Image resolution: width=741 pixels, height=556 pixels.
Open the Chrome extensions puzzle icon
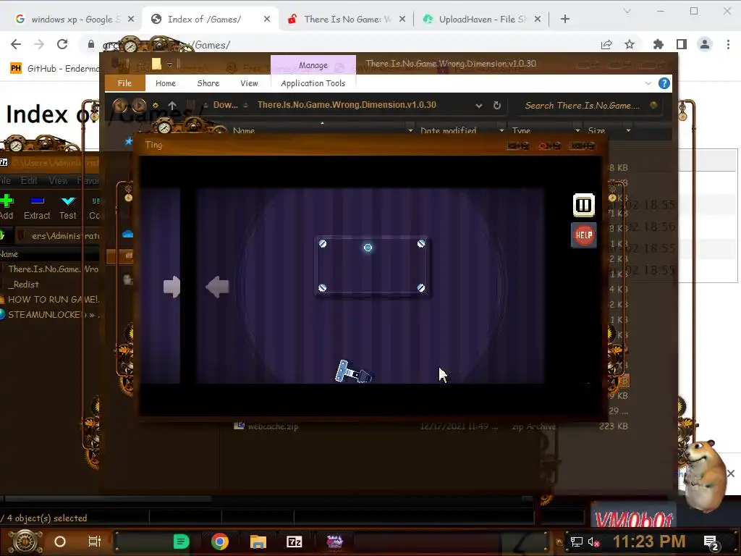coord(659,44)
